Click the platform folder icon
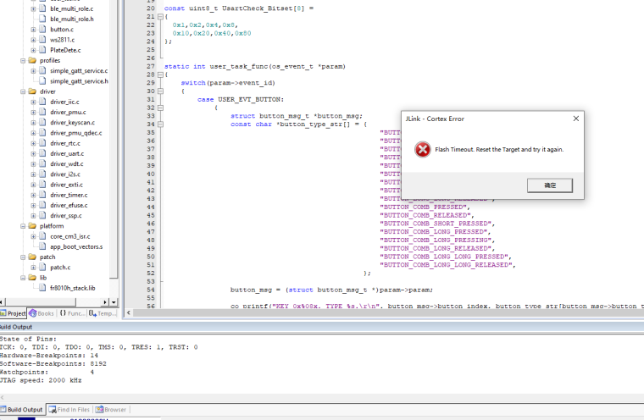644x420 pixels. pos(31,226)
